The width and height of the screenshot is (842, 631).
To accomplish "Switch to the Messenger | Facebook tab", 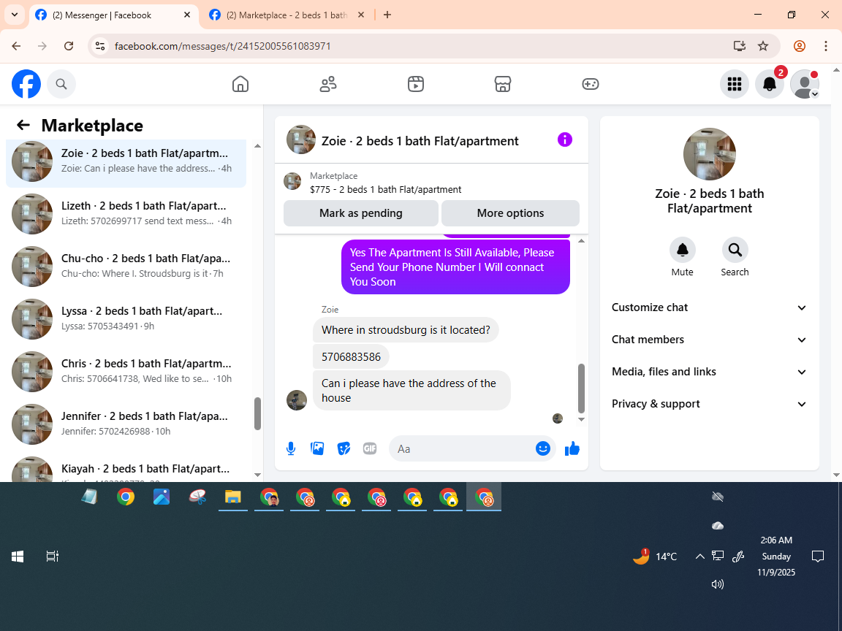I will pos(112,15).
